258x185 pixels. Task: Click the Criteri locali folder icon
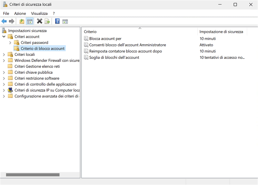[x=10, y=54]
